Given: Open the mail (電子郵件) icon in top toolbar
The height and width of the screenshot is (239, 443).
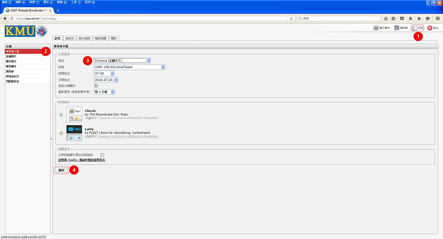Looking at the screenshot, I should click(x=376, y=28).
